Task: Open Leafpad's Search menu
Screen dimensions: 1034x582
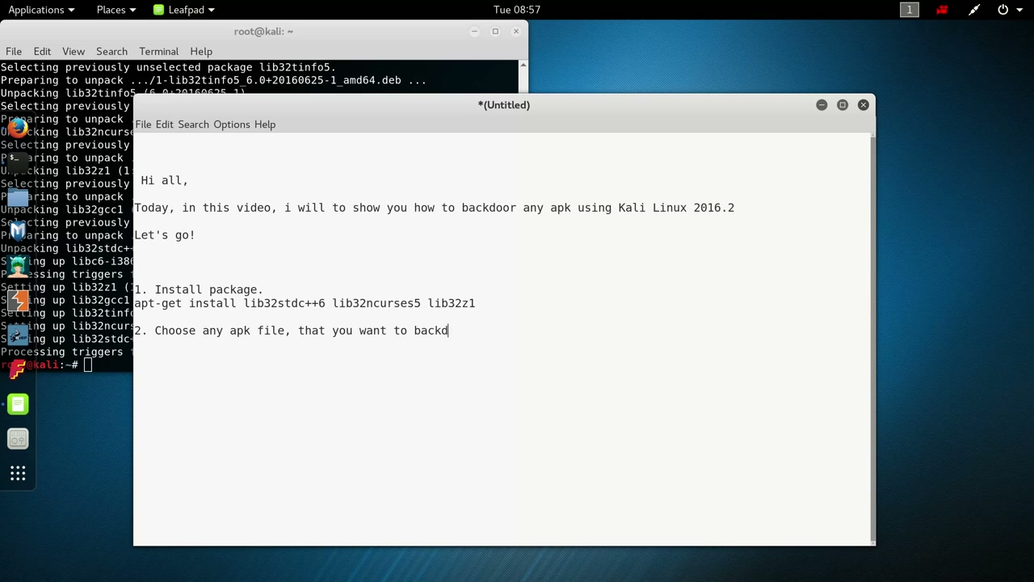Action: tap(193, 124)
